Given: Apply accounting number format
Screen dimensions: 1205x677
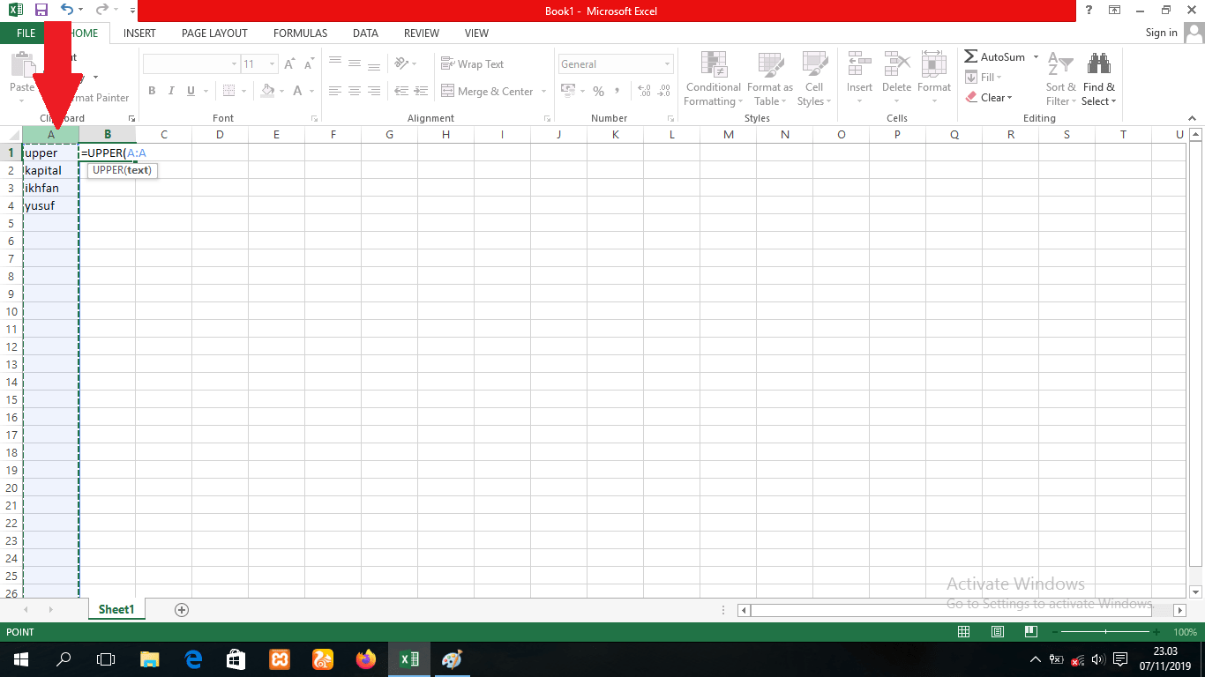Looking at the screenshot, I should (x=567, y=91).
